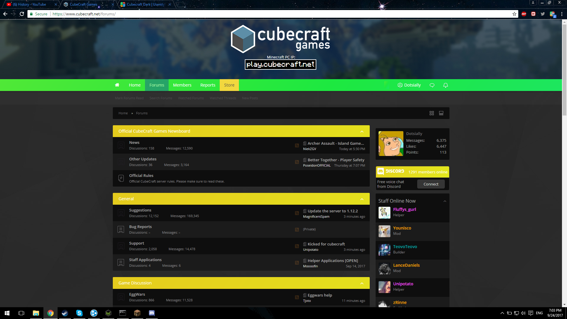
Task: Open File Explorer from the taskbar
Action: click(36, 313)
